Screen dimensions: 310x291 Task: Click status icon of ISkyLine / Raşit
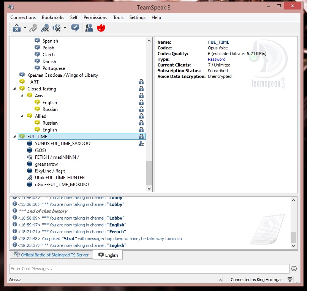(x=30, y=171)
